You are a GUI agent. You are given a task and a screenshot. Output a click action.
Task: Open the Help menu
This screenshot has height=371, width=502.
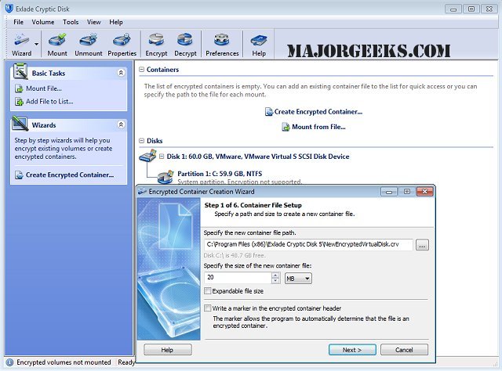[116, 22]
